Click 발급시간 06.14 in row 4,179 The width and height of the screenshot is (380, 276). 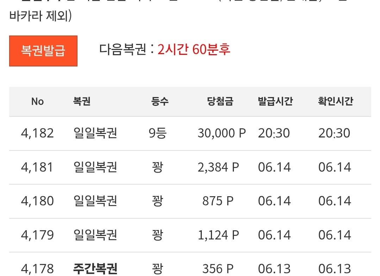(274, 235)
